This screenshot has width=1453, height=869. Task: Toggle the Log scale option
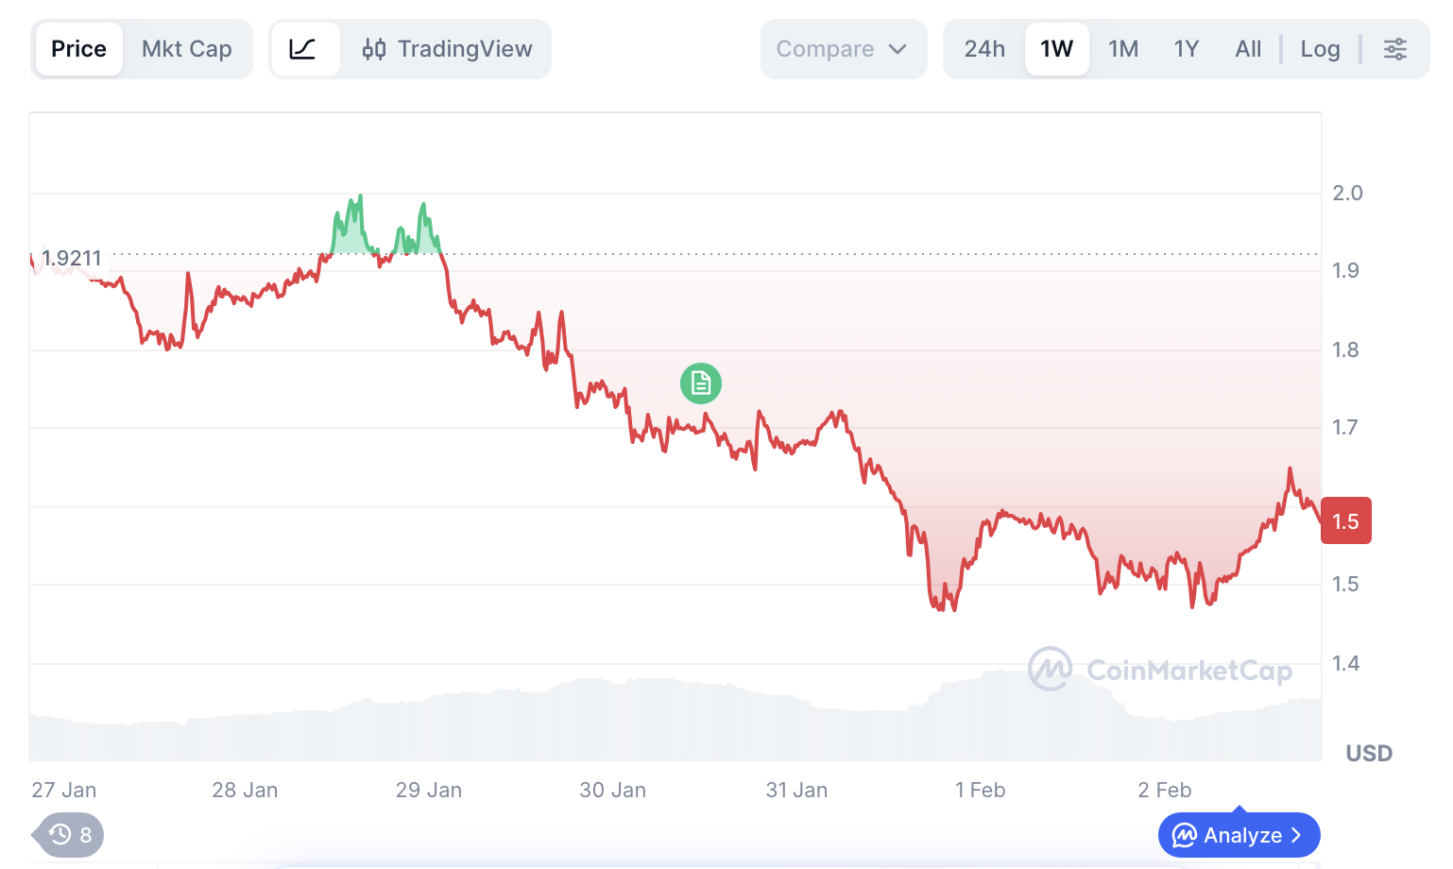(1320, 49)
